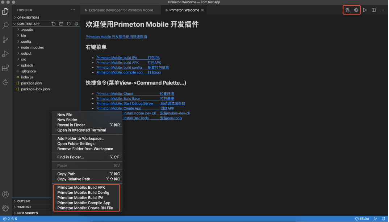Click the New File icon in explorer header
The width and height of the screenshot is (389, 222).
point(54,24)
